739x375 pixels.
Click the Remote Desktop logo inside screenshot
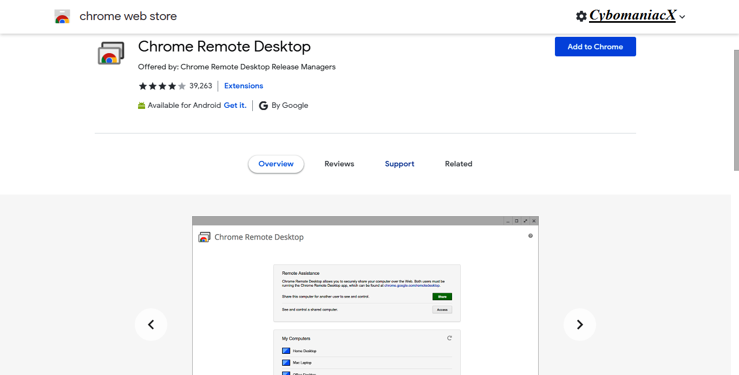[204, 237]
